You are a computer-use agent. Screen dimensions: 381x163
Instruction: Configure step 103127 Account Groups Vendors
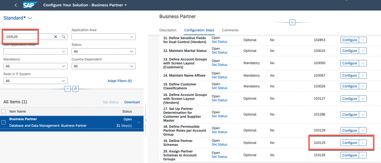click(350, 99)
